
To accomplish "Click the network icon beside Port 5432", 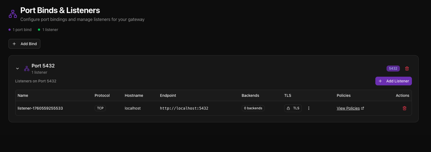I will point(27,69).
